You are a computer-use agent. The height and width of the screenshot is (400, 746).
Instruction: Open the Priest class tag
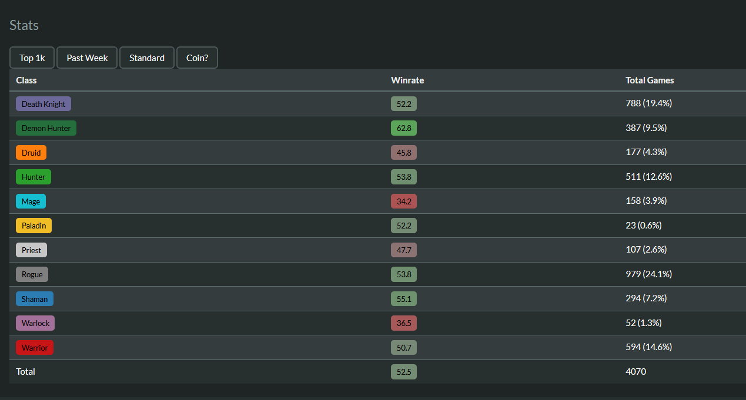coord(31,250)
